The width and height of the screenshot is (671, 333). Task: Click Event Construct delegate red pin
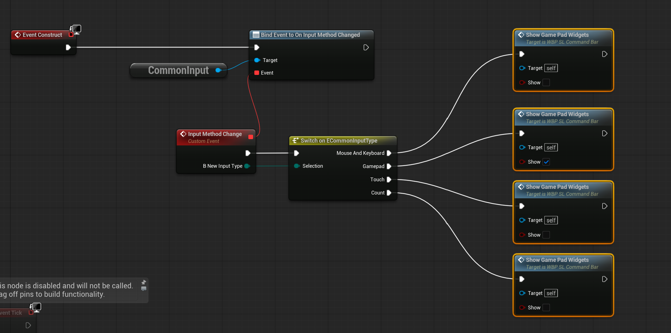click(x=71, y=35)
